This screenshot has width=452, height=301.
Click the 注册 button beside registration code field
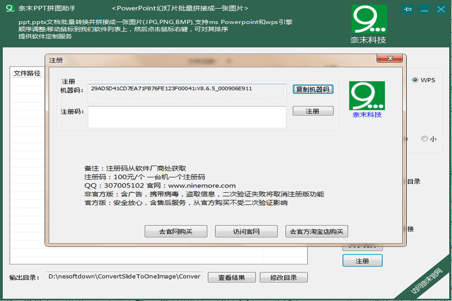[313, 111]
